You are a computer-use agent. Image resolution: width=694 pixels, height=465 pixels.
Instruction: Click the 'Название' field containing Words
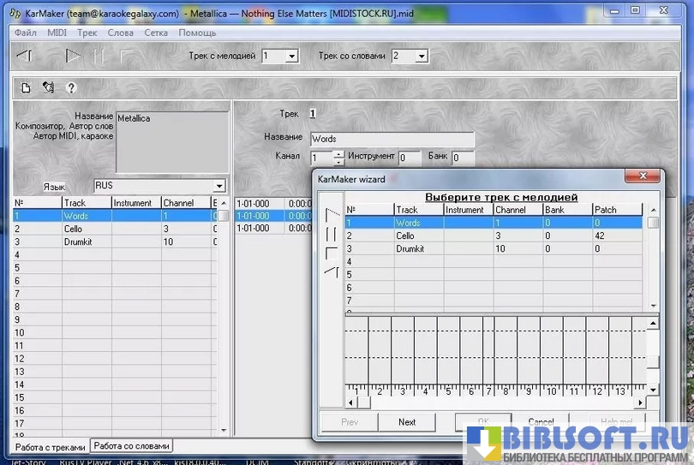(x=391, y=139)
